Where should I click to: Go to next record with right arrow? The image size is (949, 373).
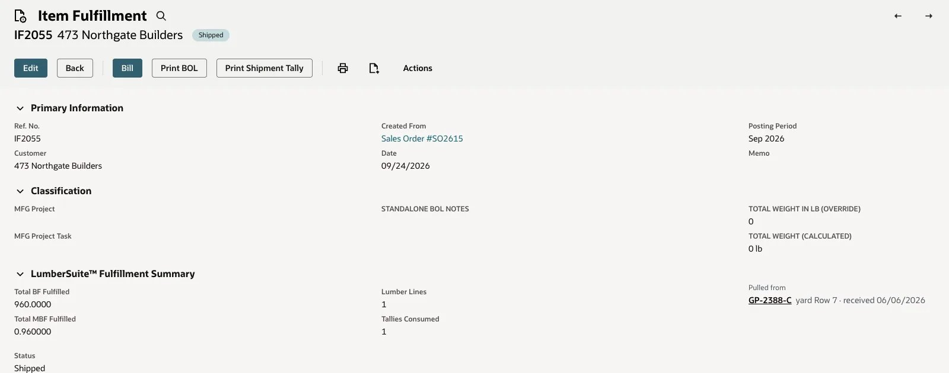[929, 16]
